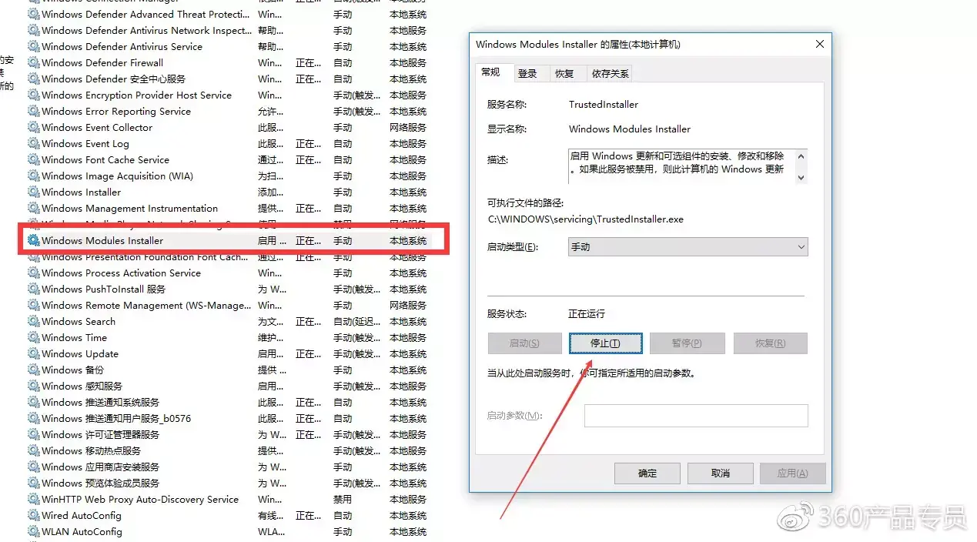
Task: Select the highlighted Windows Modules Installer gear icon
Action: tap(34, 241)
